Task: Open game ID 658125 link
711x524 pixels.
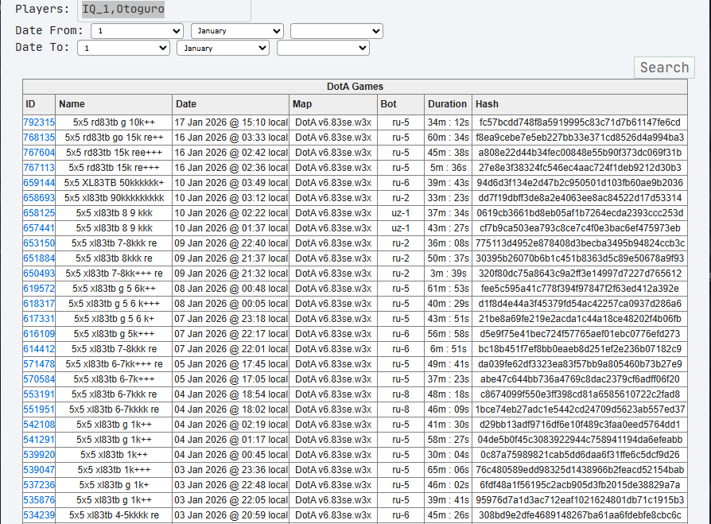Action: [x=39, y=213]
